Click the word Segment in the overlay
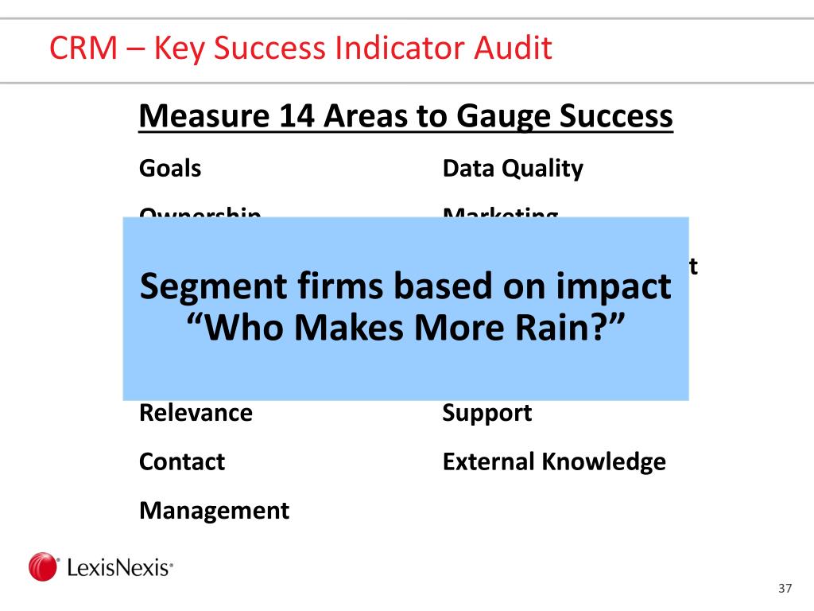This screenshot has width=814, height=611. [213, 287]
